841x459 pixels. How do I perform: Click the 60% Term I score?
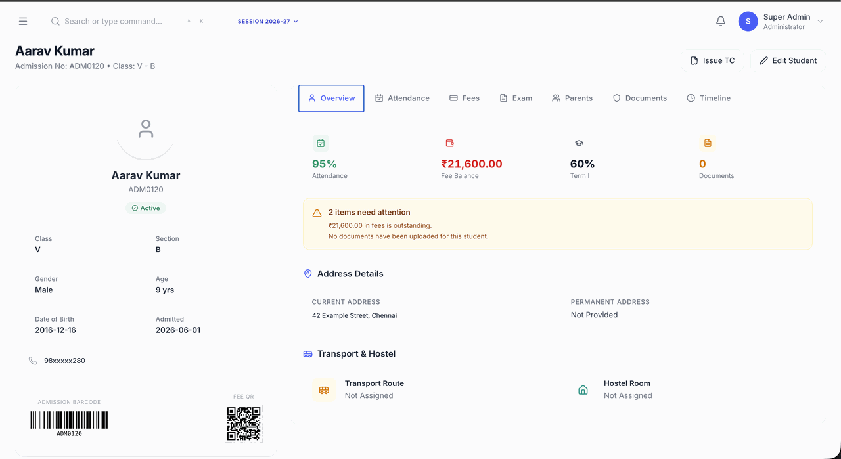582,164
